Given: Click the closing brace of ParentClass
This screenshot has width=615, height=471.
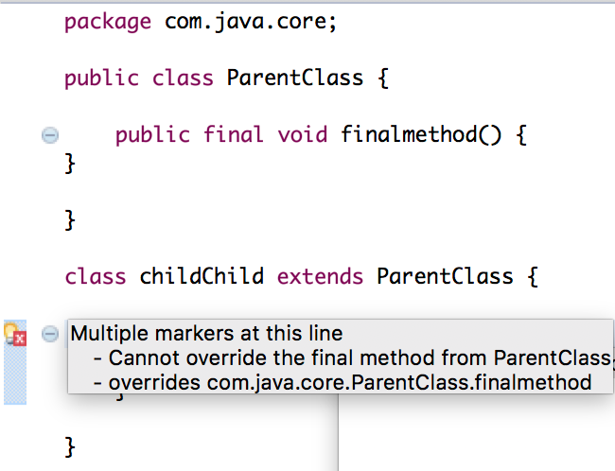Looking at the screenshot, I should [x=70, y=219].
